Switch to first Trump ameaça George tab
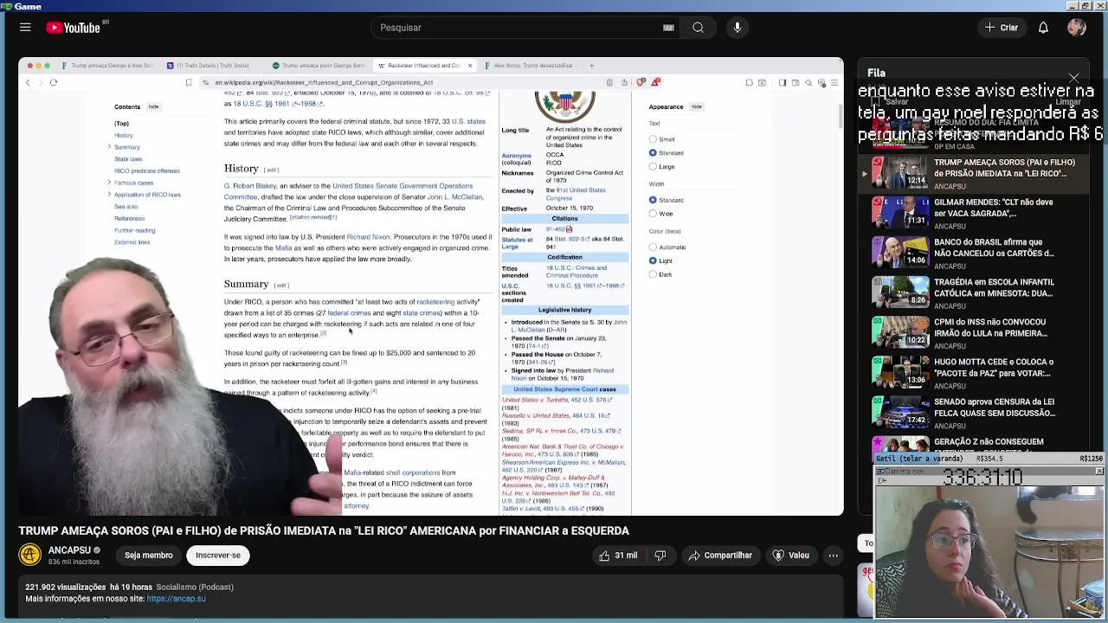1108x623 pixels. click(107, 66)
